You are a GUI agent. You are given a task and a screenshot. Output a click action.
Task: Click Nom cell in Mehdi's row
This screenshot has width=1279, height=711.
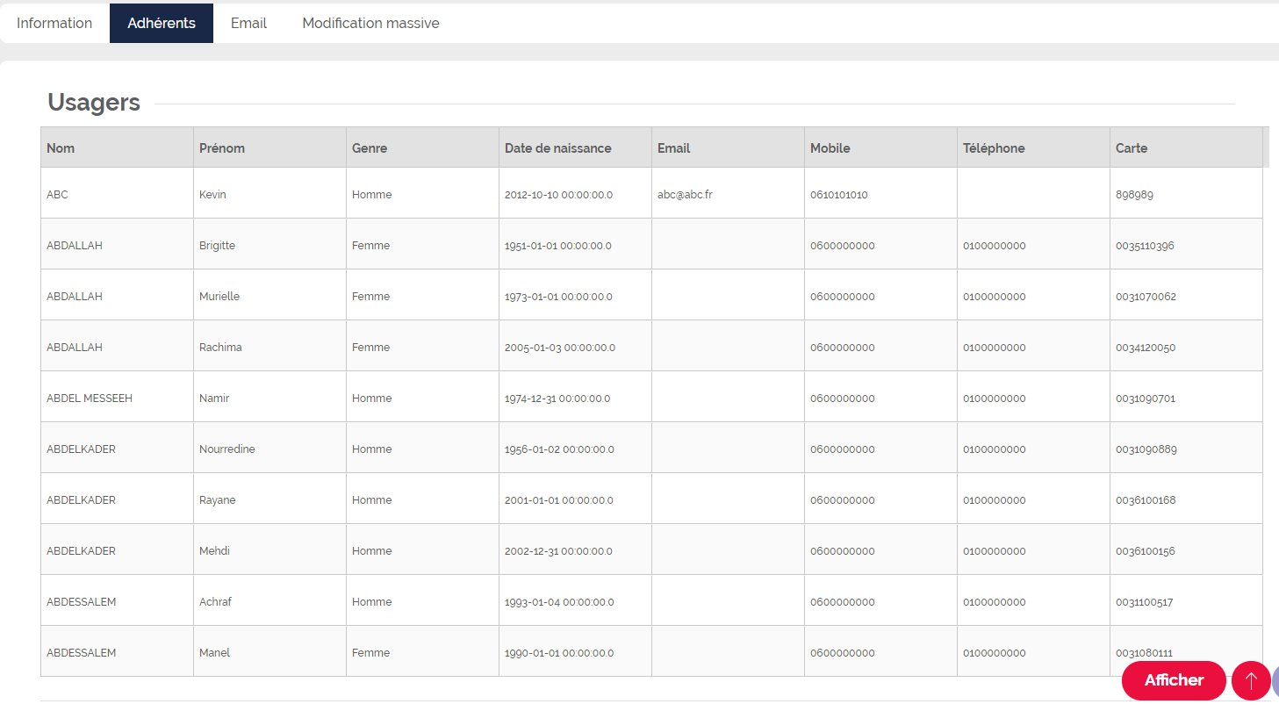pos(117,550)
